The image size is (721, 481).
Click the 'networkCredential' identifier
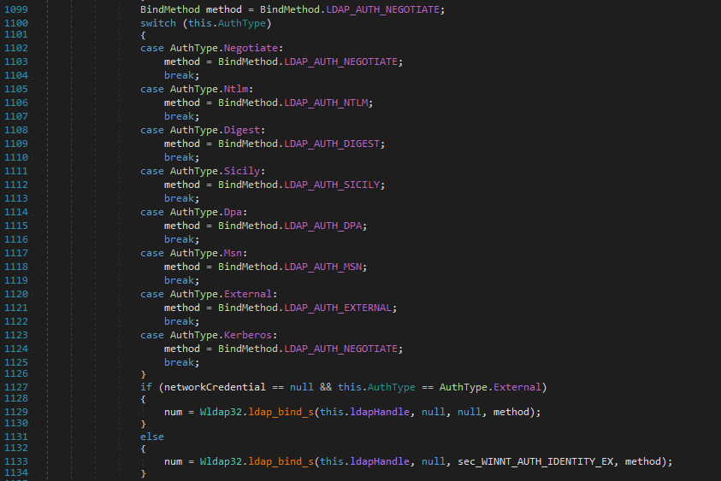(215, 387)
